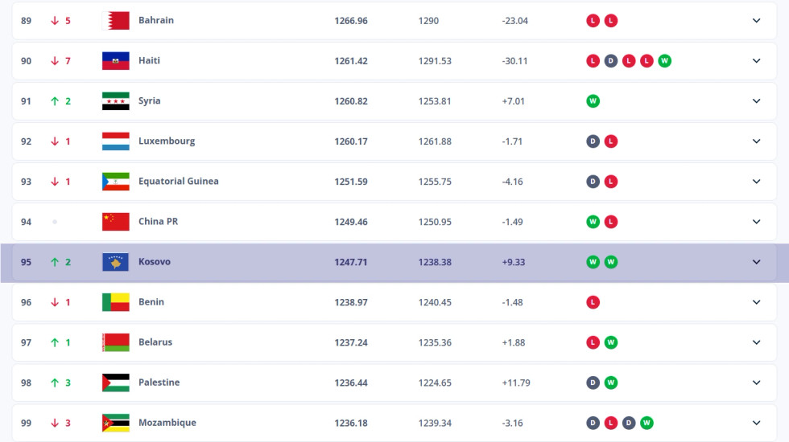Viewport: 789px width, 442px height.
Task: Click rank number 94
Action: click(26, 222)
